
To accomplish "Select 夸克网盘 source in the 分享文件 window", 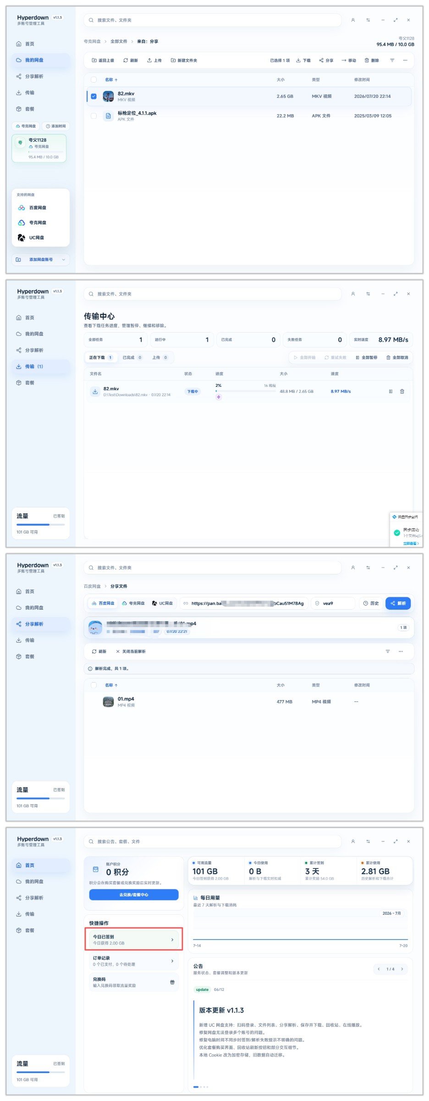I will tap(133, 603).
